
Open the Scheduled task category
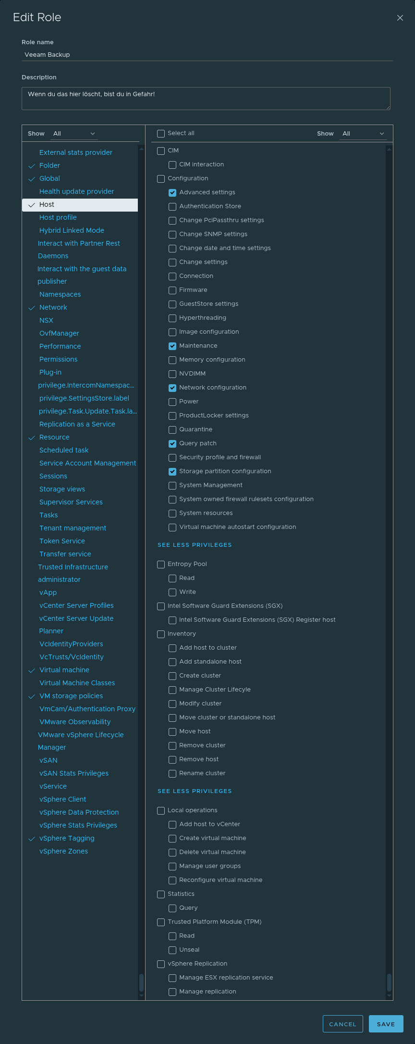pos(64,450)
